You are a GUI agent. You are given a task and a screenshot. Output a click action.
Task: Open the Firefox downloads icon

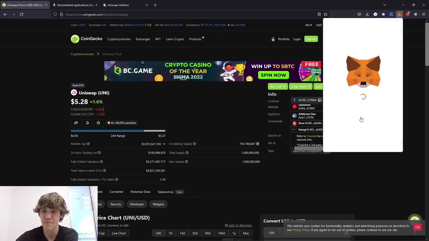(x=367, y=14)
